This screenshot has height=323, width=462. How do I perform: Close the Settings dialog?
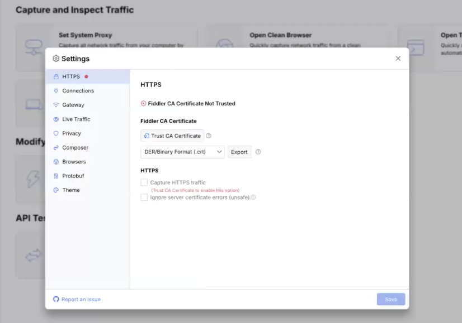tap(398, 59)
